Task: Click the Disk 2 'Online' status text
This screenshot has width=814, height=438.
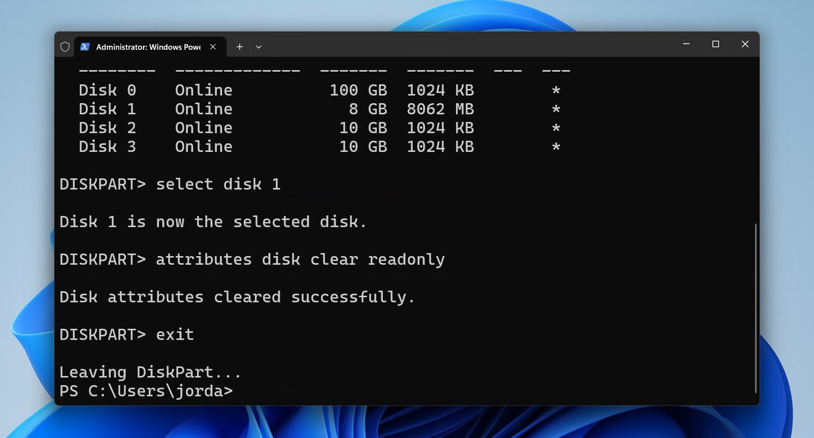Action: pyautogui.click(x=204, y=128)
